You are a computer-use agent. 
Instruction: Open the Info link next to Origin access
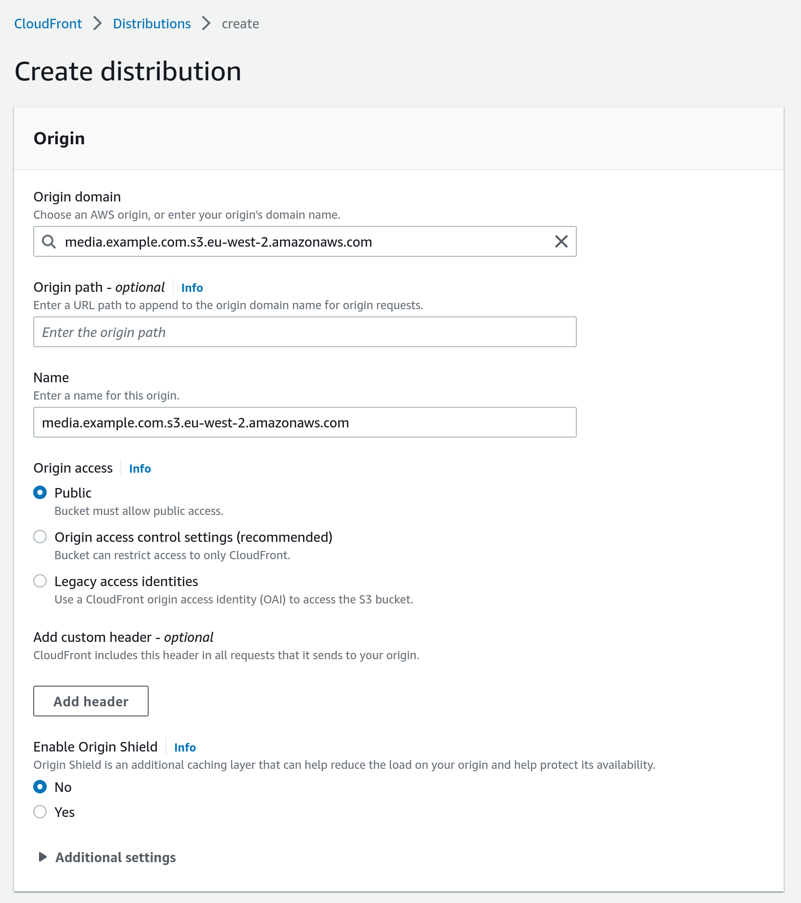pyautogui.click(x=140, y=468)
